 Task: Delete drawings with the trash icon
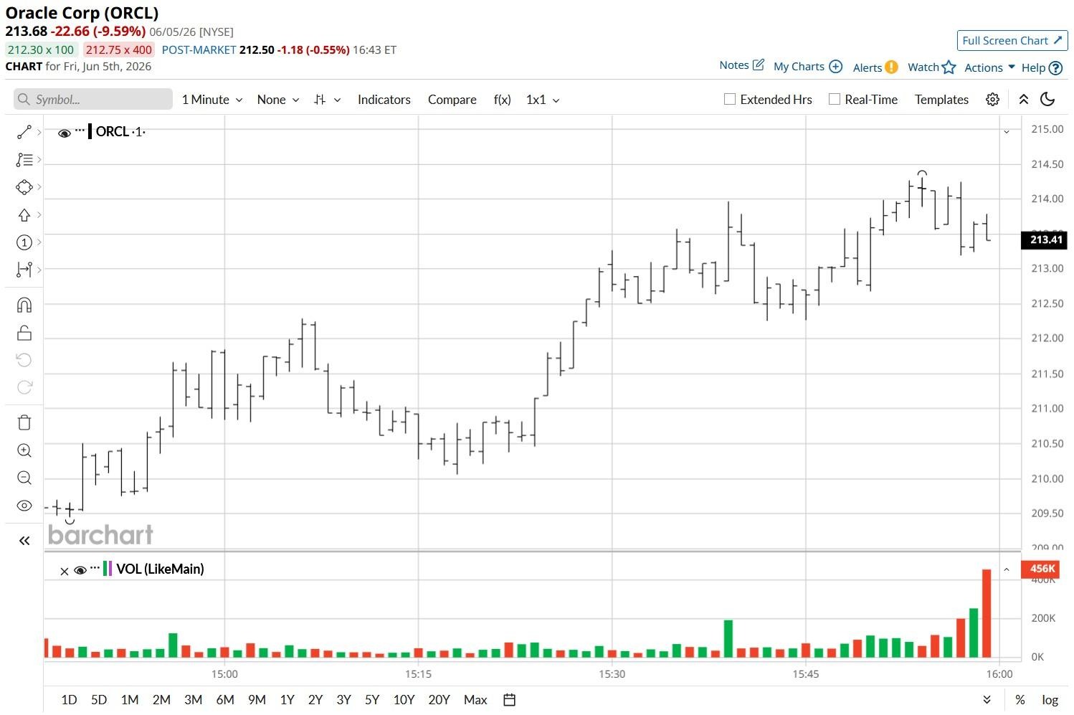[24, 422]
